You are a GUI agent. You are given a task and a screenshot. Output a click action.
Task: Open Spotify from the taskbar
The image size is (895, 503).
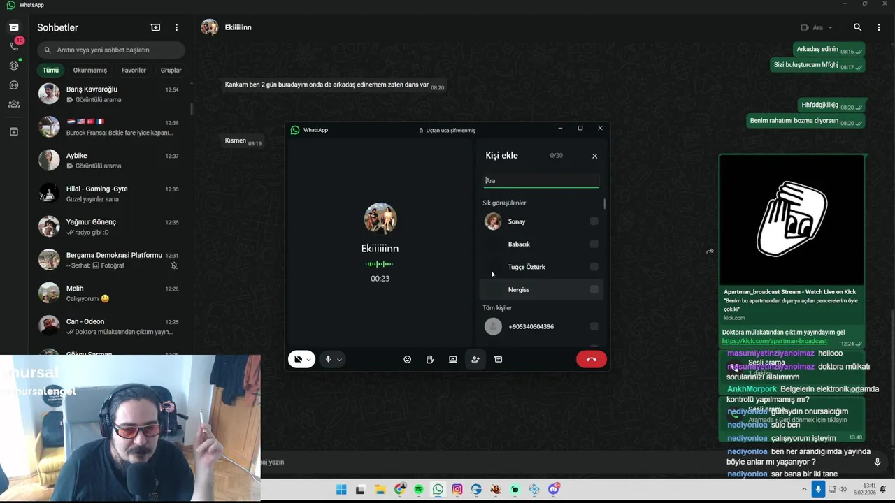[419, 490]
